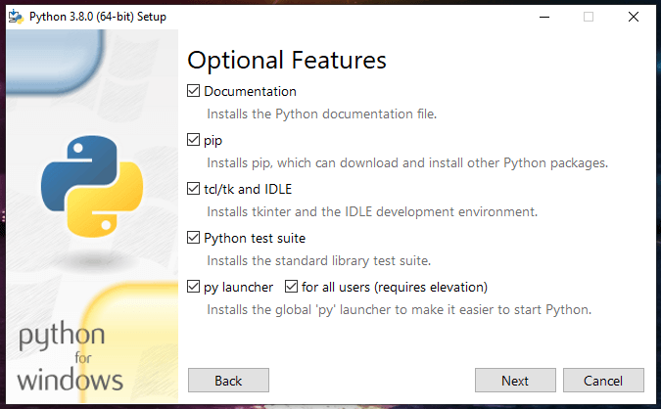Click the Optional Features heading

(x=287, y=61)
